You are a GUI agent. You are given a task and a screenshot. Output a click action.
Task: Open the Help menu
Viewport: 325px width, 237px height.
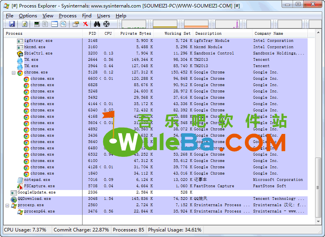click(121, 16)
